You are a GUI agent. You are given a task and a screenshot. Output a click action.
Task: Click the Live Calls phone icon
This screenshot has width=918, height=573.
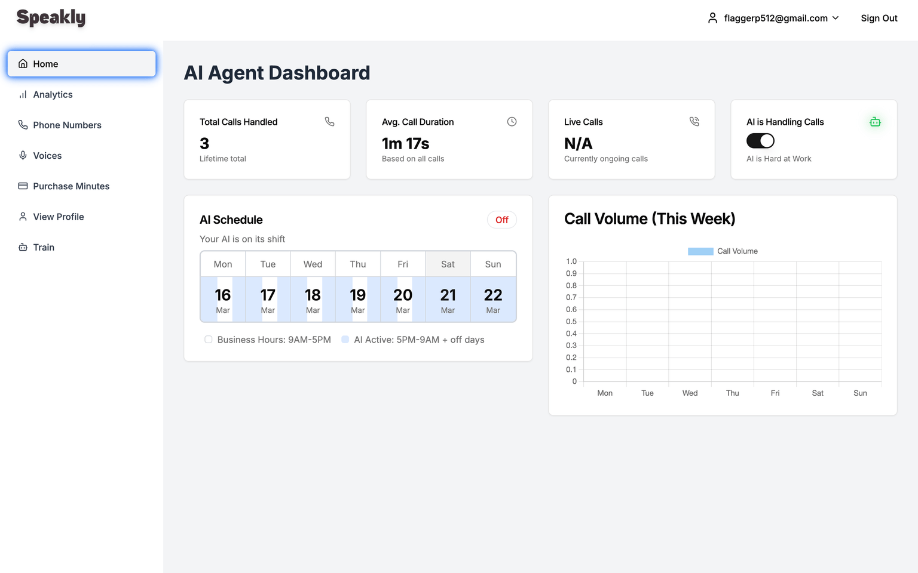694,122
